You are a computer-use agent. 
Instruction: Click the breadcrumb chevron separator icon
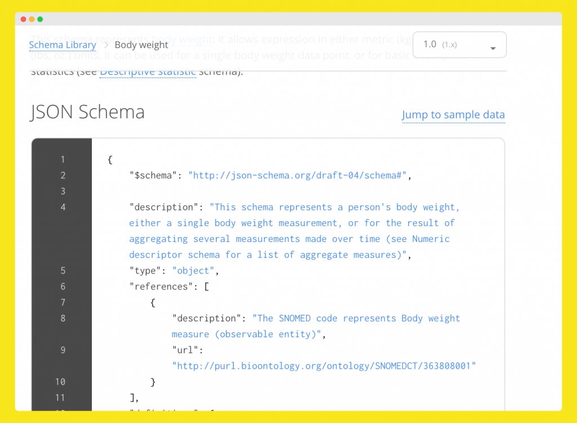coord(106,45)
